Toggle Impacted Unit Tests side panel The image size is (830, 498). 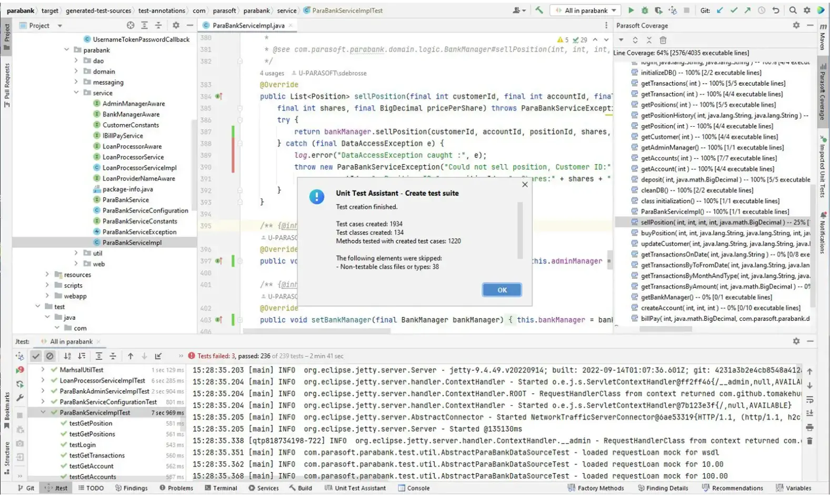click(823, 167)
